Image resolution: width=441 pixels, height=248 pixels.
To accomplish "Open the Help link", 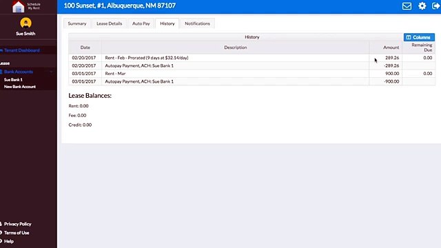I will [x=9, y=241].
